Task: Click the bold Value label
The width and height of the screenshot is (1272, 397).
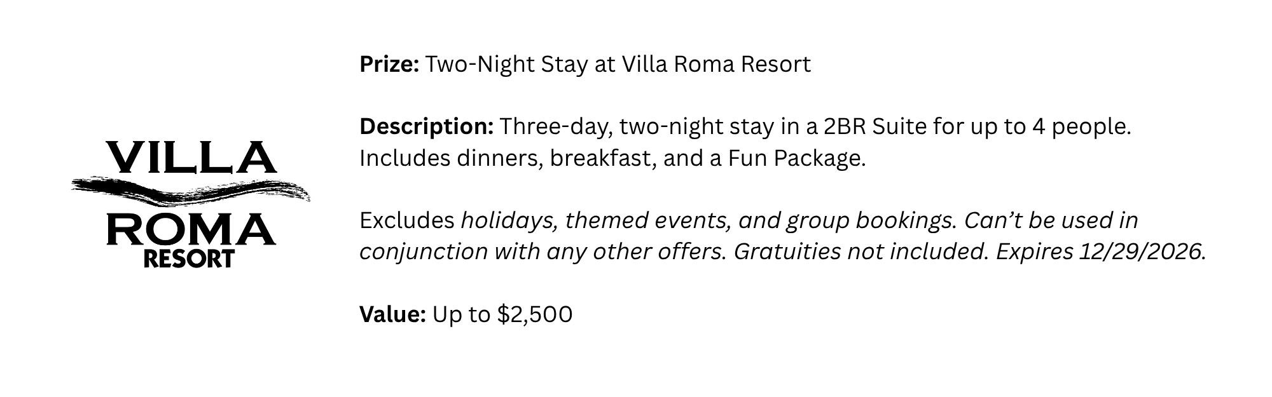Action: tap(392, 314)
